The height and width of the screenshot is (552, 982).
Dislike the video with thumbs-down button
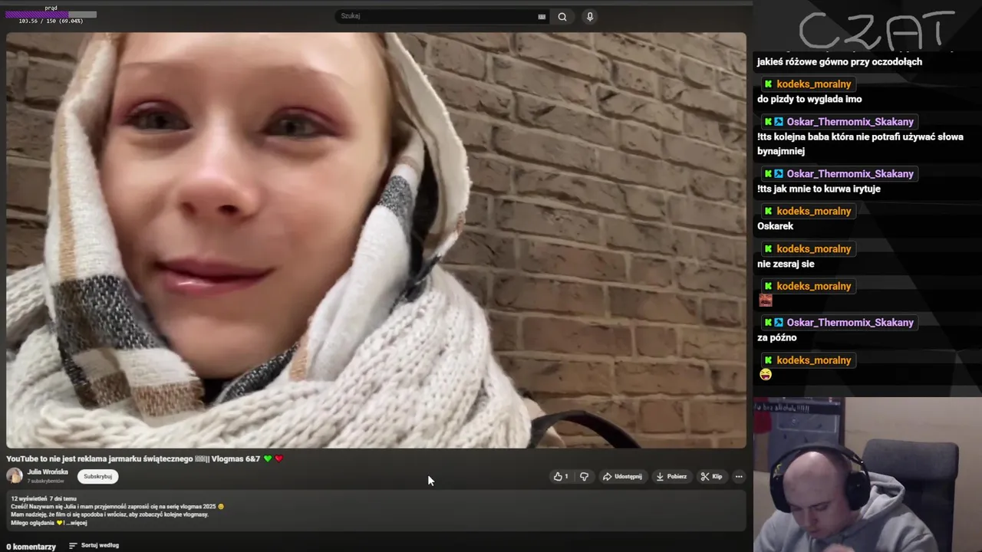point(584,477)
